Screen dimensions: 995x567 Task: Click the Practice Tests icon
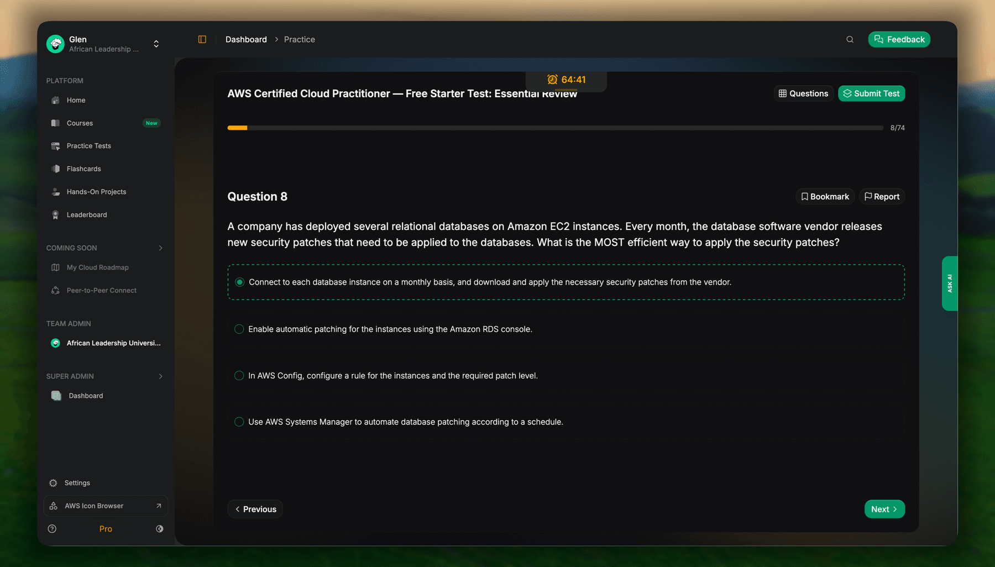(x=55, y=146)
